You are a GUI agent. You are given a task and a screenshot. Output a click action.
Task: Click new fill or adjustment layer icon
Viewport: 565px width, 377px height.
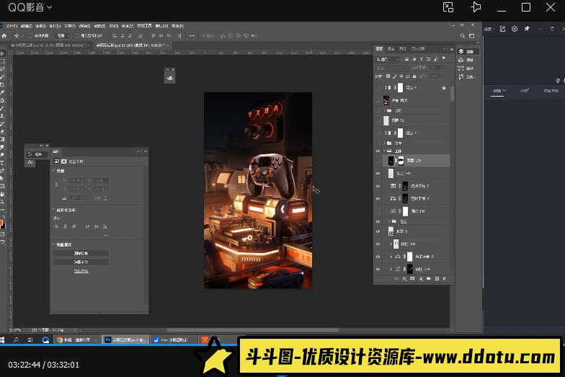(421, 279)
